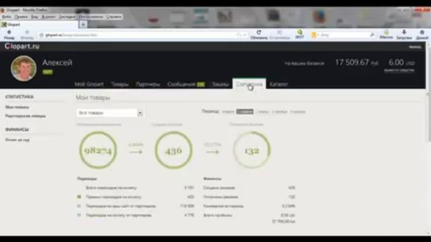431x242 pixels.
Task: Click the 98274 circle indicator
Action: tap(98, 150)
